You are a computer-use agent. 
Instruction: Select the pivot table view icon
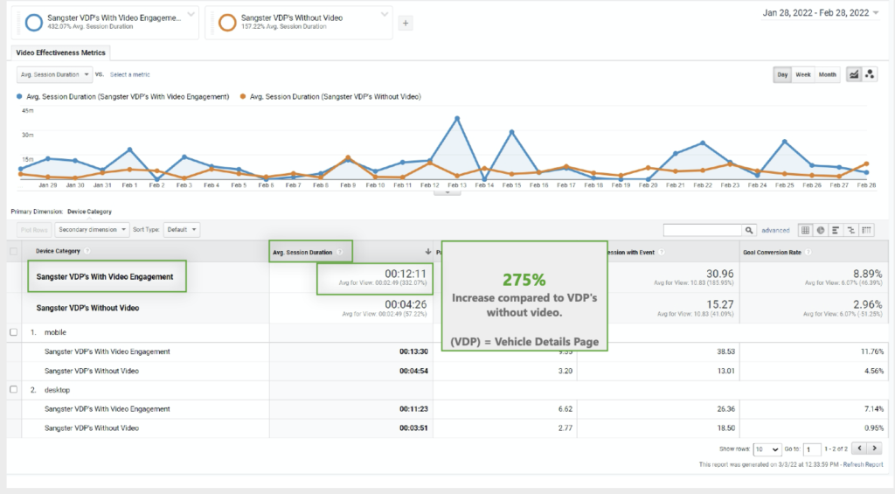866,230
